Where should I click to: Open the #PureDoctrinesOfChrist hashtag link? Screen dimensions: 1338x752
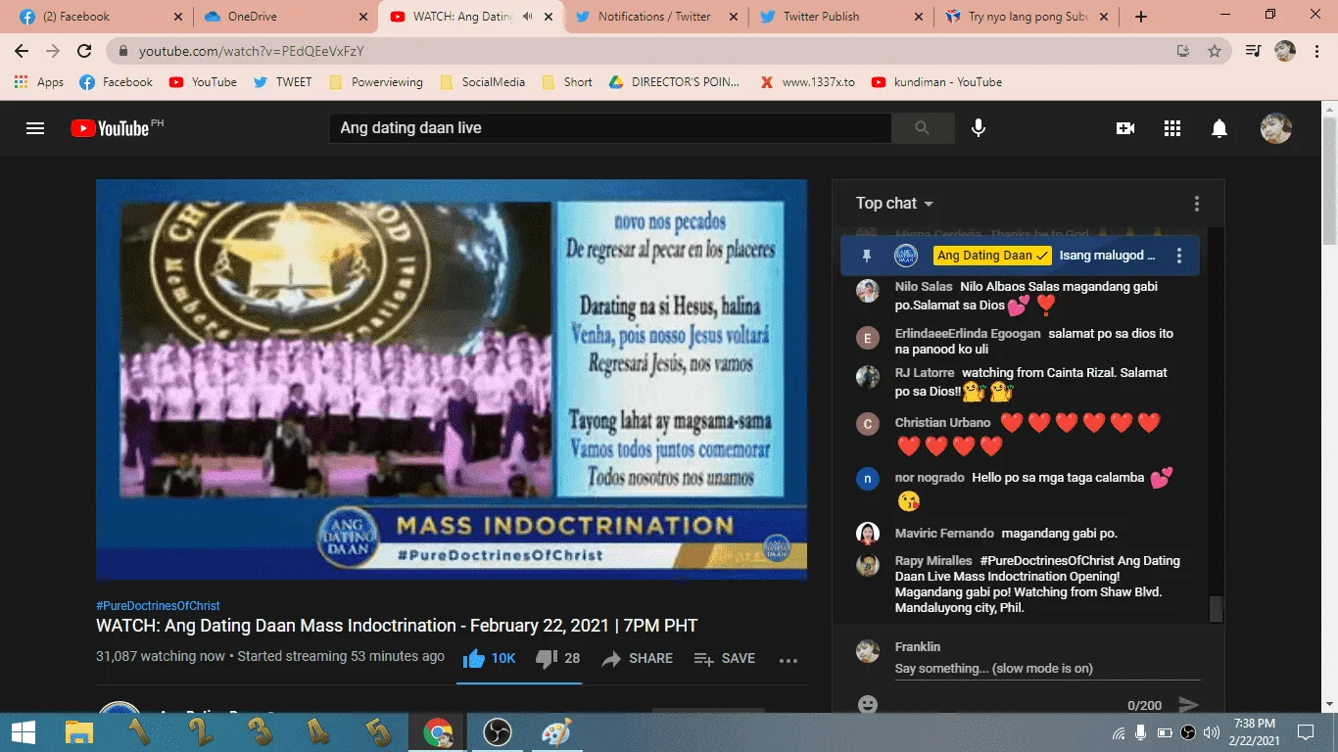click(x=158, y=606)
